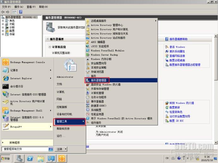218x163 pixels.
Task: Click Server Manager icon on the taskbar
Action: point(19,158)
